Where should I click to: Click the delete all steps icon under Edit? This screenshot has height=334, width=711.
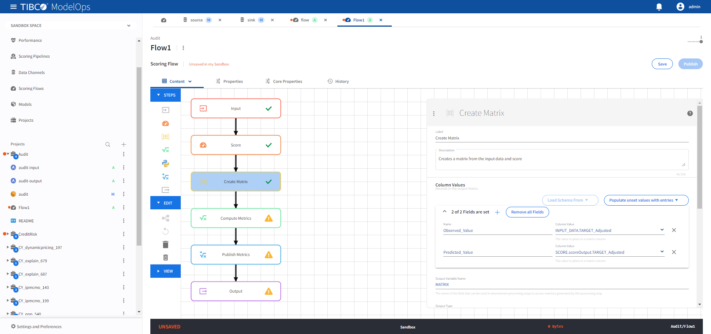point(166,257)
